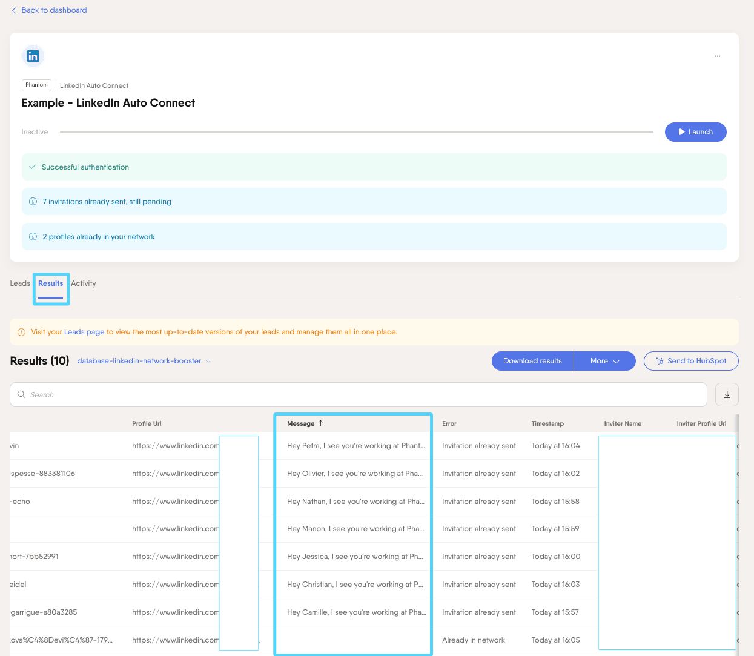Click the warning icon in Leads notice
This screenshot has width=754, height=656.
[21, 332]
